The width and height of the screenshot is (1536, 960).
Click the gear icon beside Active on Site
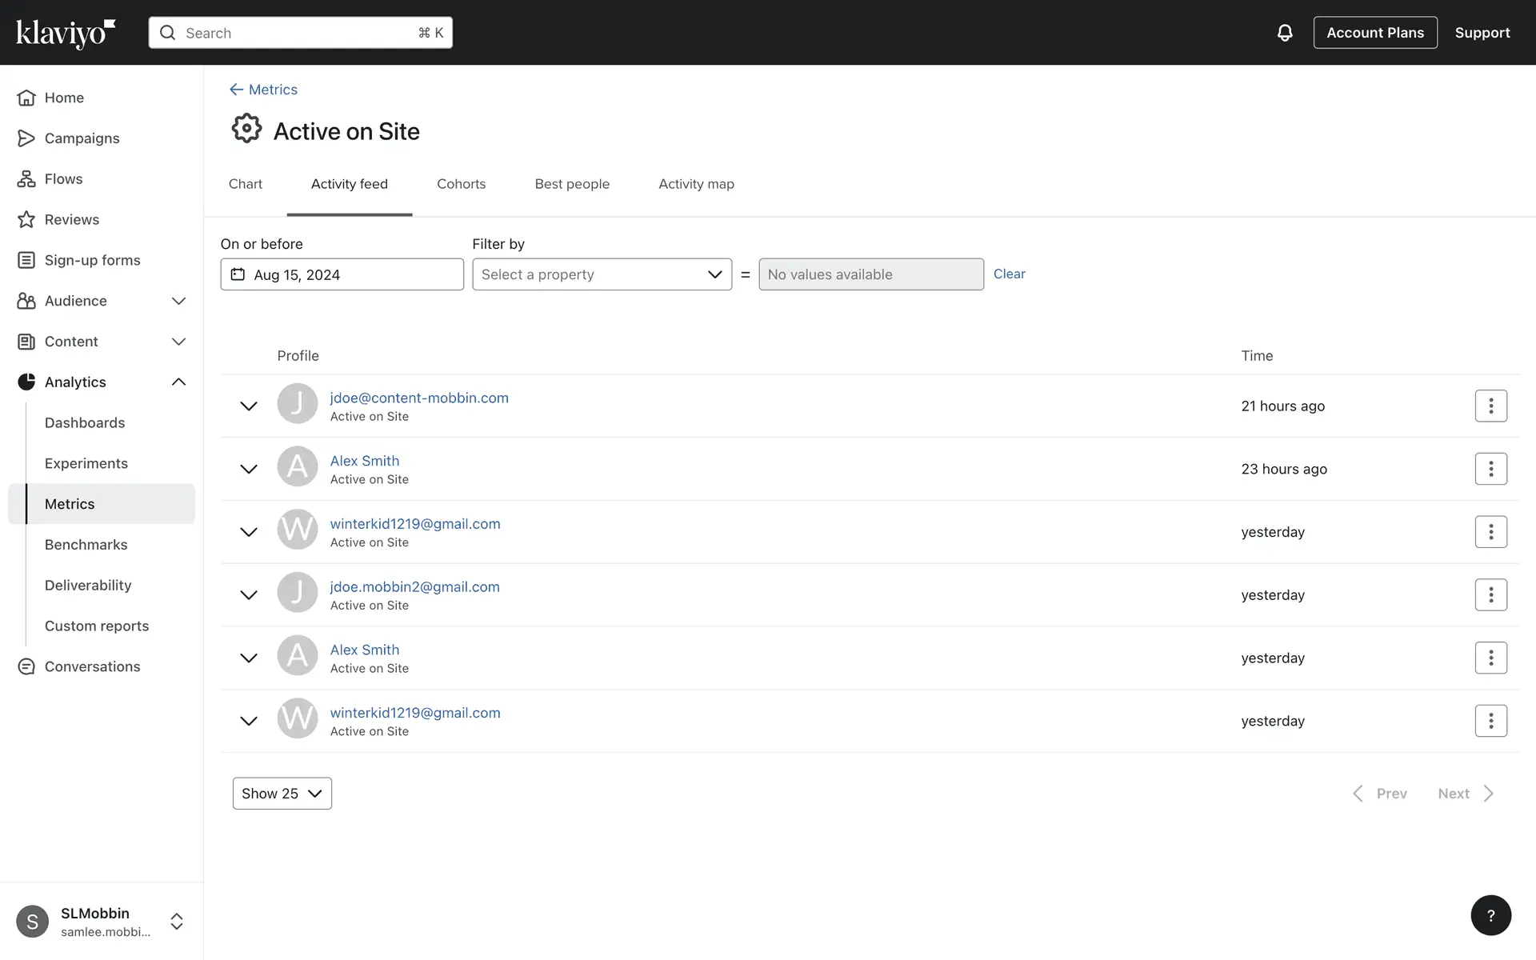pyautogui.click(x=246, y=129)
